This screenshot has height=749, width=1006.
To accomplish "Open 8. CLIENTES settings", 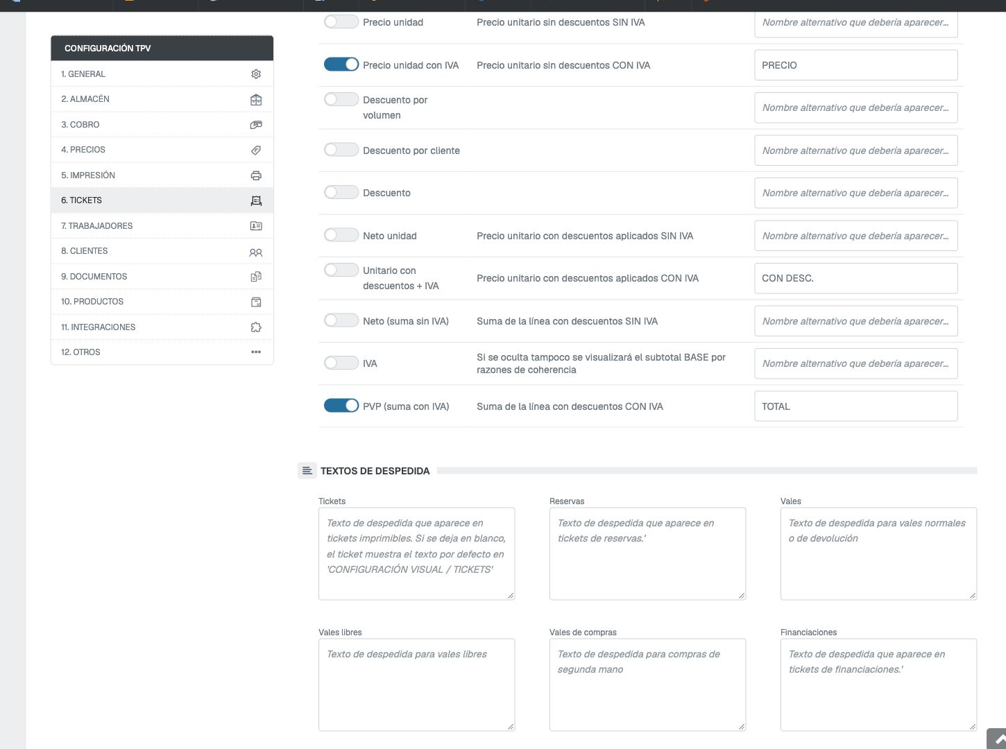I will click(x=162, y=251).
